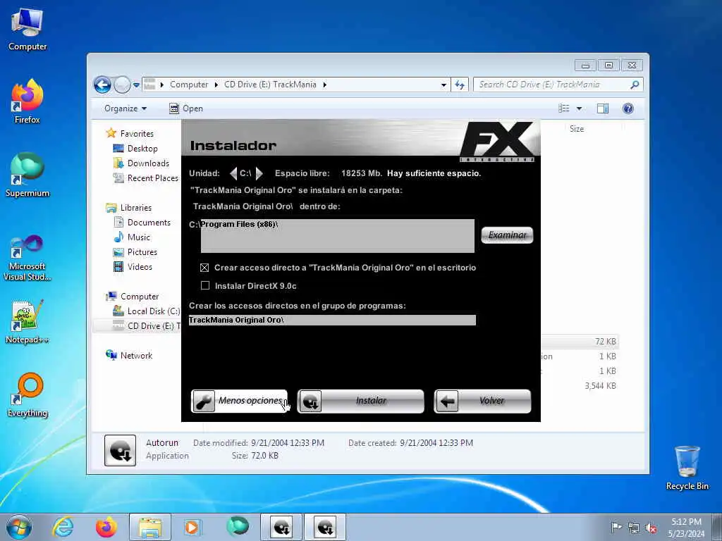Image resolution: width=722 pixels, height=541 pixels.
Task: Click Action Center flag tray icon
Action: [616, 527]
